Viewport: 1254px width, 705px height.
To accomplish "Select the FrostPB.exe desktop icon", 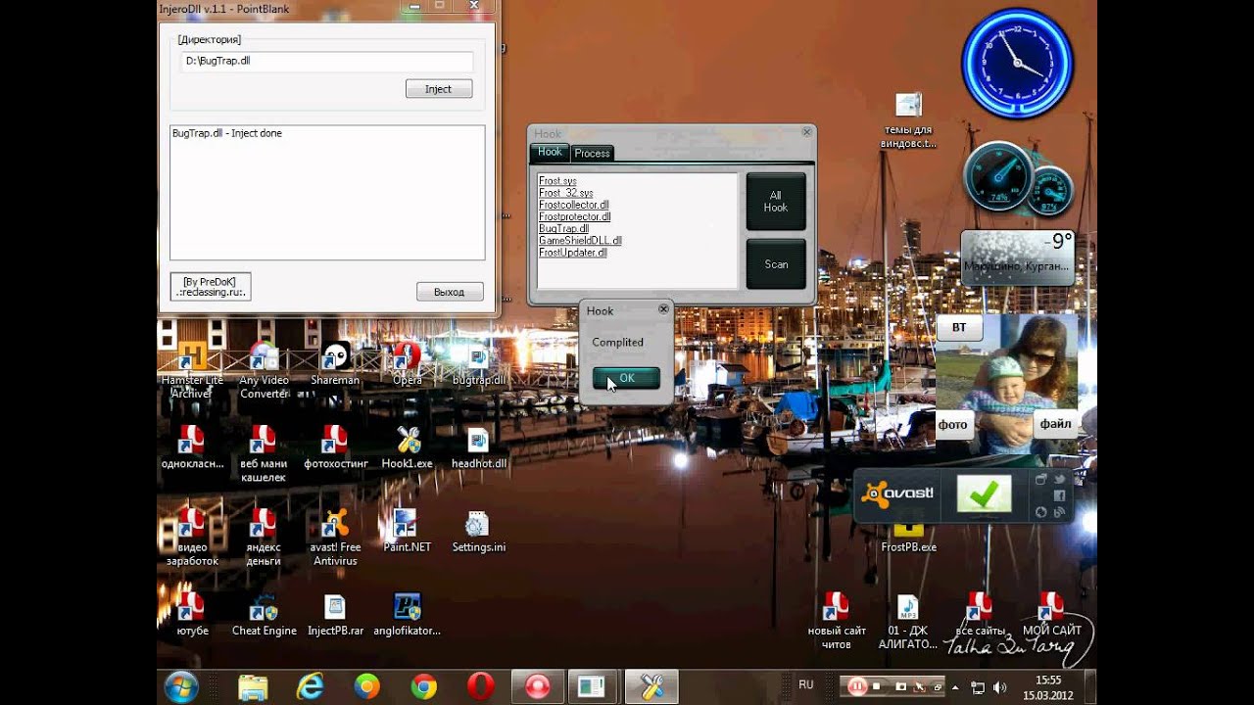I will pos(908,538).
